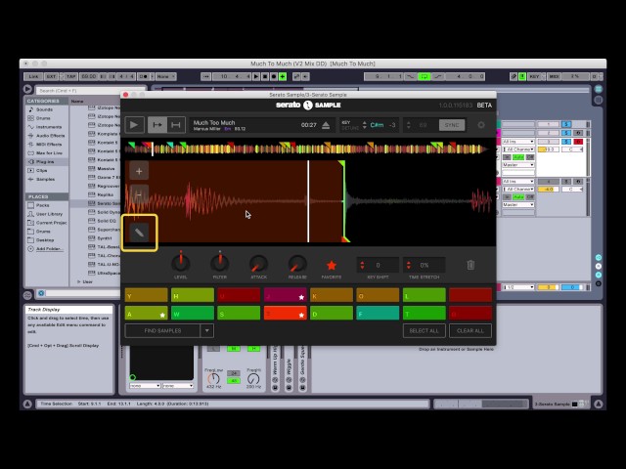Eject the loaded track Much Too Much
The image size is (626, 469).
coord(326,125)
